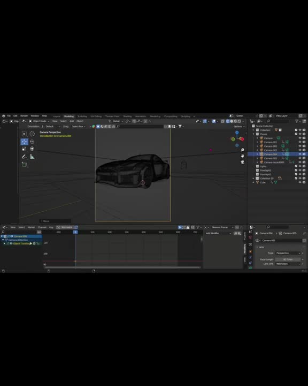Click the Add Modifier button in graph editor
Image resolution: width=308 pixels, height=386 pixels.
218,233
